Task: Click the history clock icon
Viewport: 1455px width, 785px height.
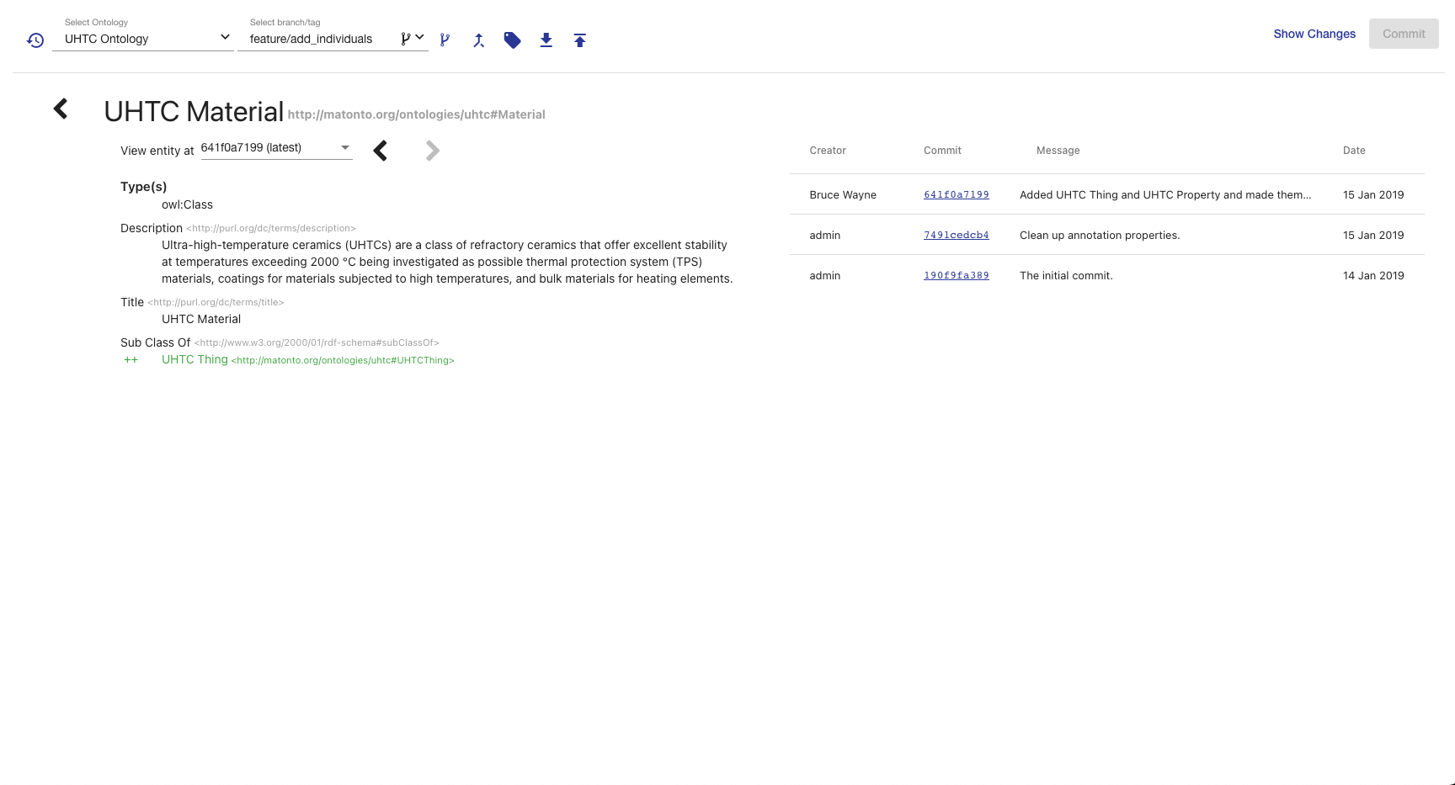Action: (x=35, y=40)
